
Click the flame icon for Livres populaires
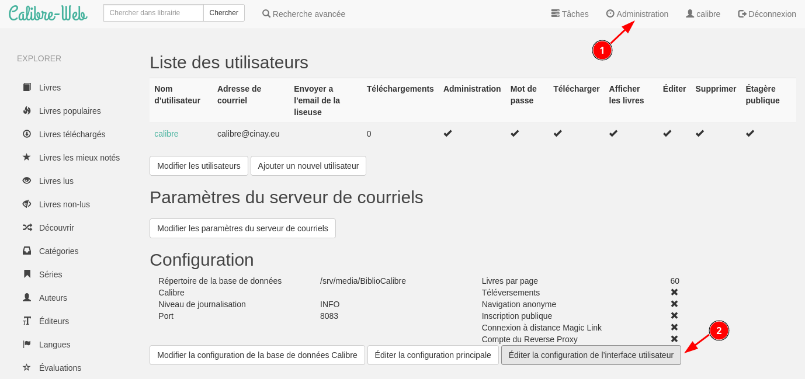pos(27,111)
